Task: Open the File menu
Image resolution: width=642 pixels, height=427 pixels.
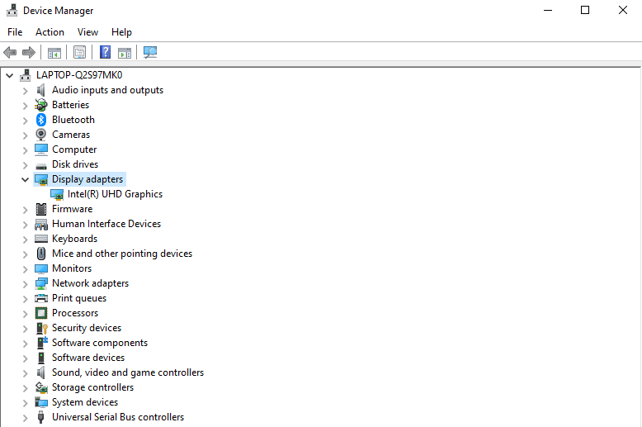Action: click(15, 32)
